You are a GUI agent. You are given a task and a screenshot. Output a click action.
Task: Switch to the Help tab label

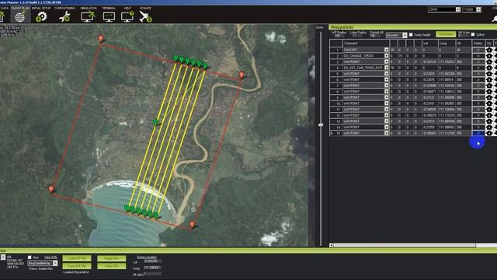[127, 8]
